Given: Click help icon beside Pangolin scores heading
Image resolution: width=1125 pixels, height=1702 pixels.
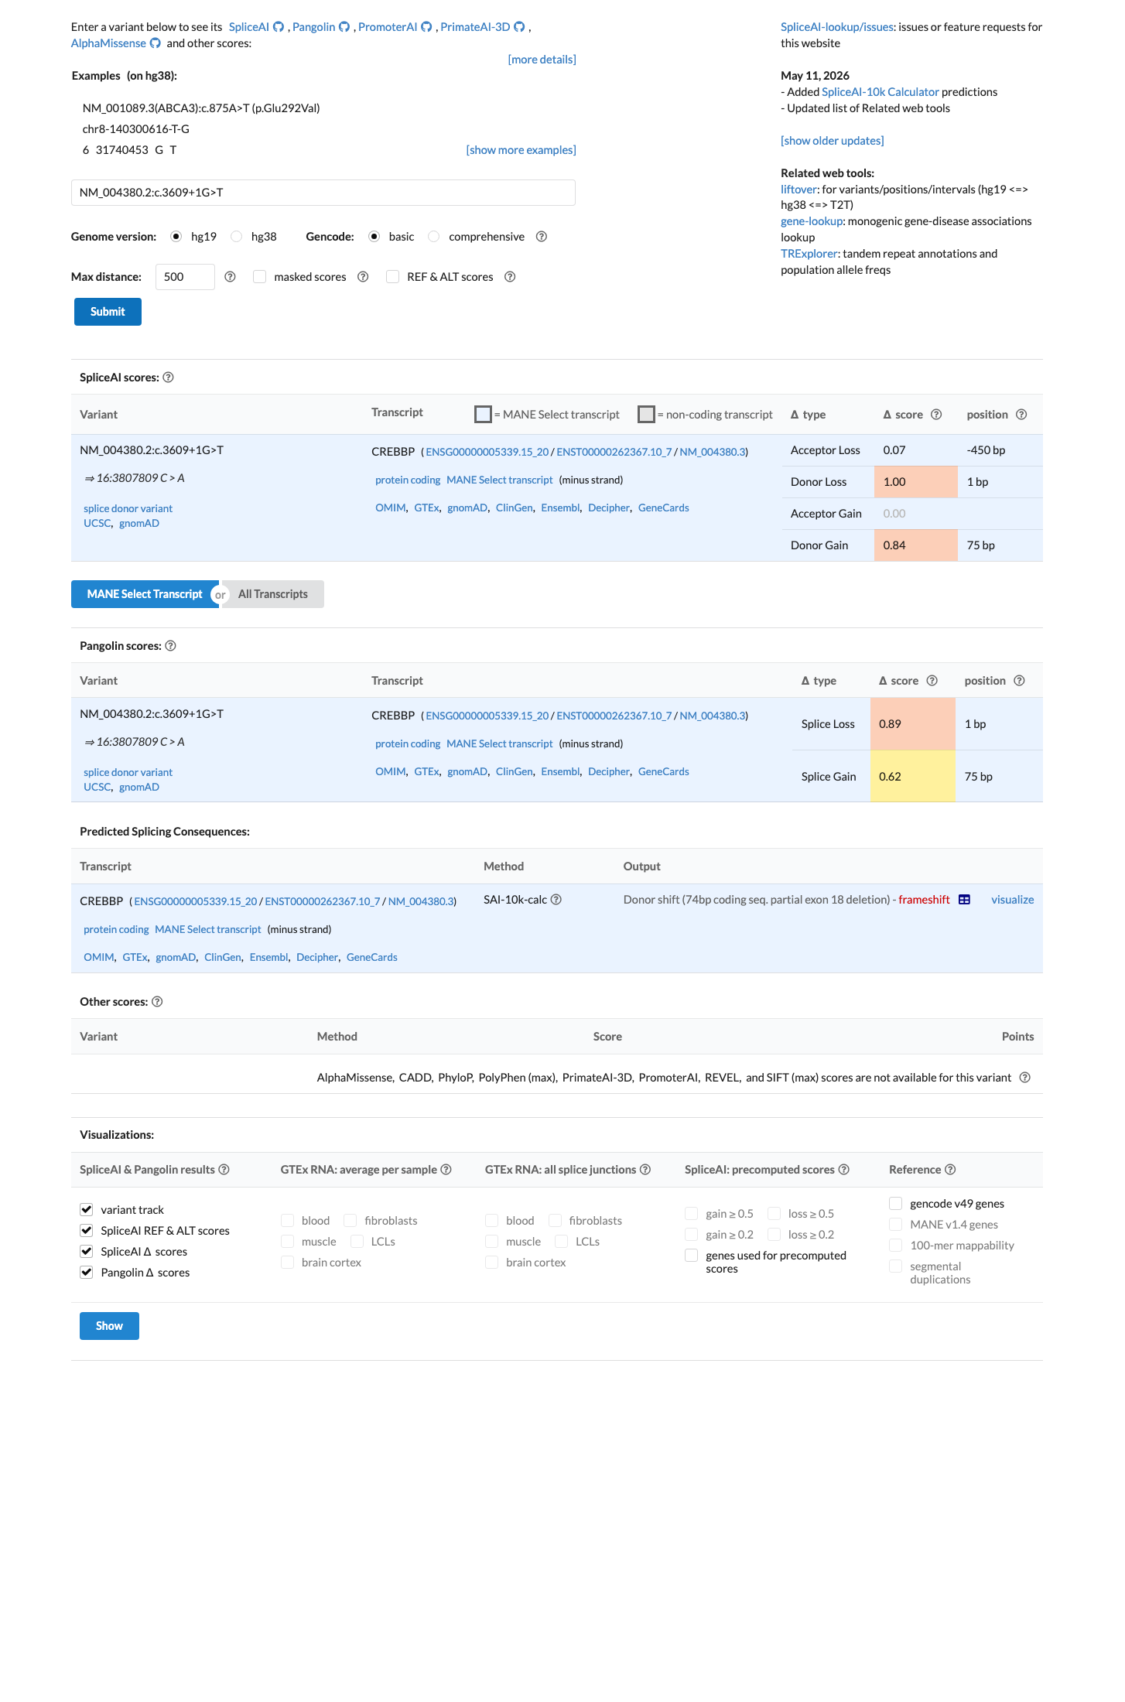Looking at the screenshot, I should pos(171,646).
